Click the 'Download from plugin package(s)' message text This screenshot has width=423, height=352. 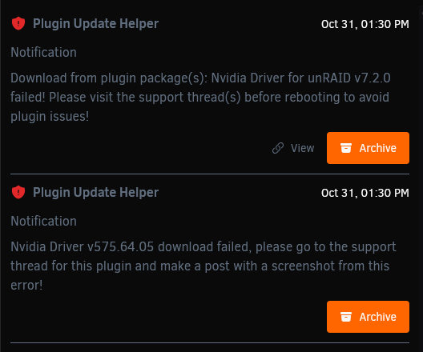pos(109,78)
